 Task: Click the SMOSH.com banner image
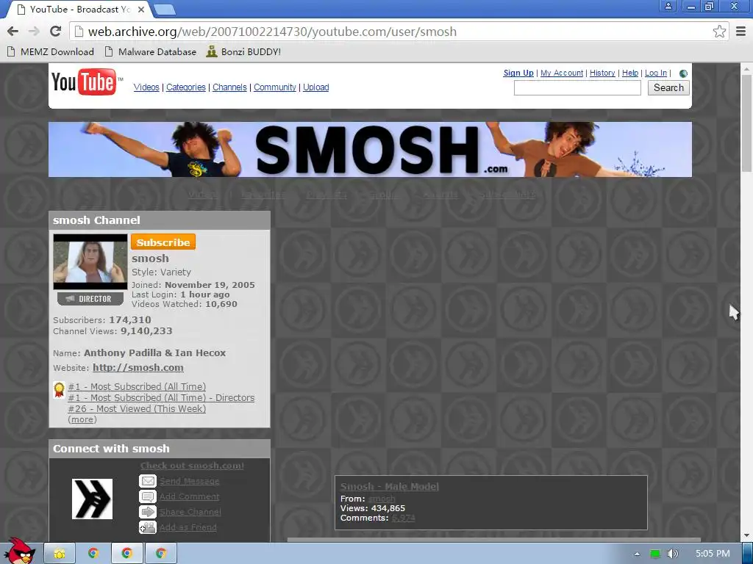point(371,149)
